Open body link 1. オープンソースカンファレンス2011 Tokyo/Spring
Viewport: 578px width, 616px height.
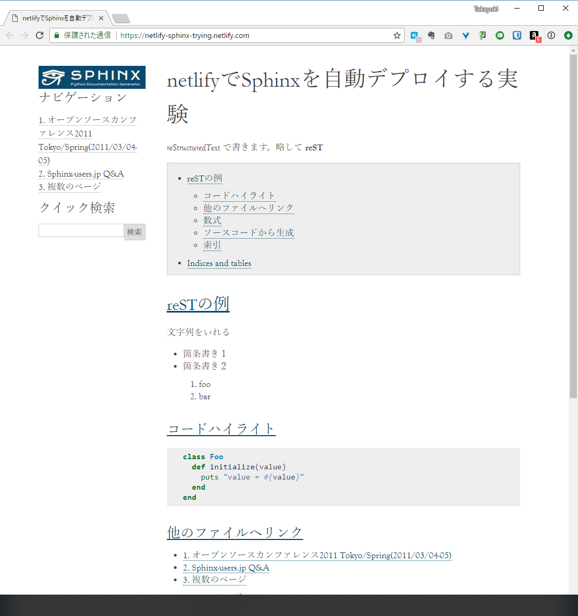tap(317, 555)
